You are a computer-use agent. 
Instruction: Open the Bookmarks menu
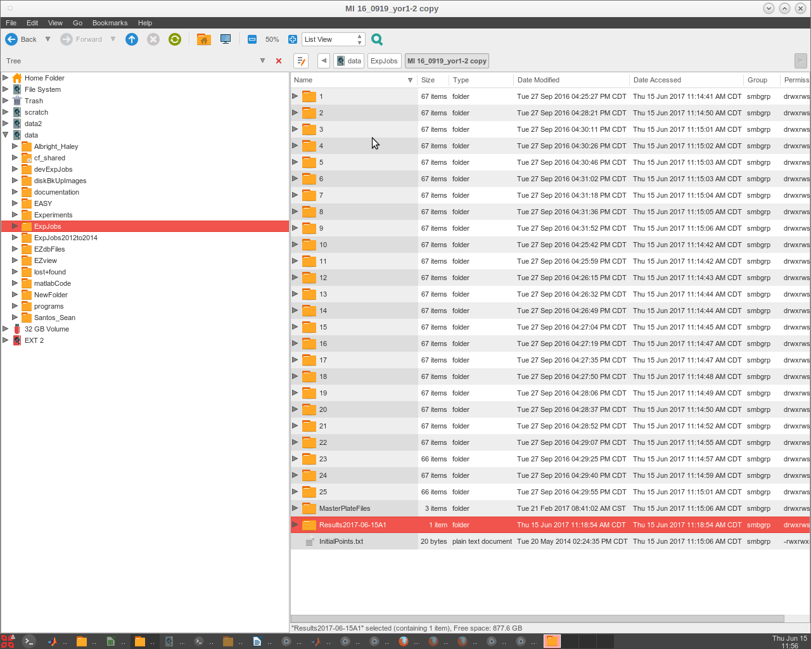(x=110, y=23)
